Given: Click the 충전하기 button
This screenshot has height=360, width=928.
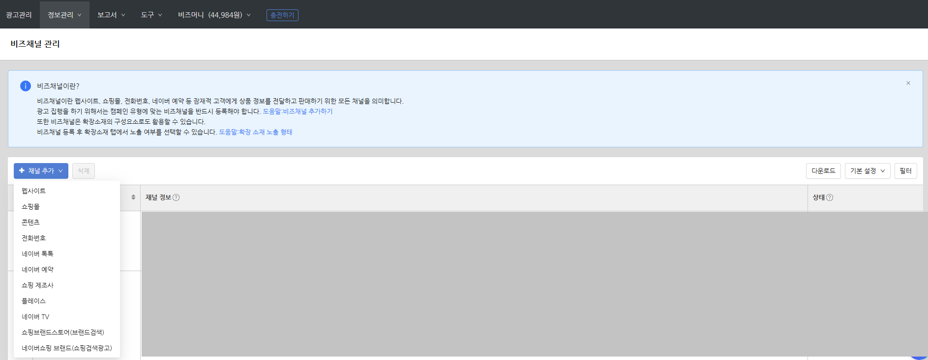Looking at the screenshot, I should 282,15.
